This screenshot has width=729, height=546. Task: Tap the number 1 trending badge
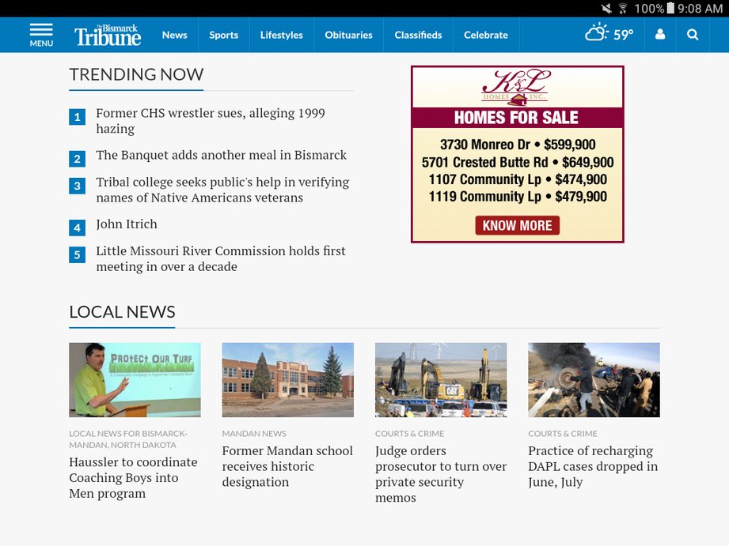[77, 118]
